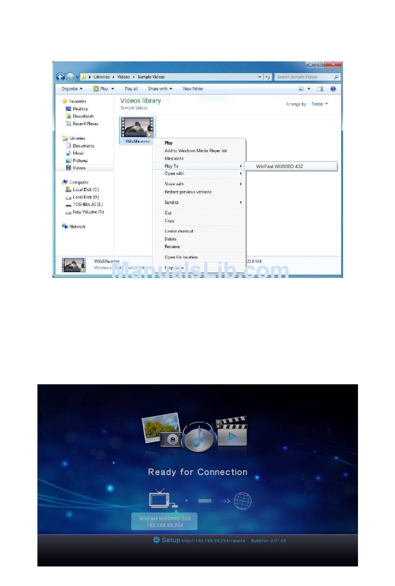Click the Back arrow in Explorer
Viewport: 395px width, 586px height.
tap(60, 77)
